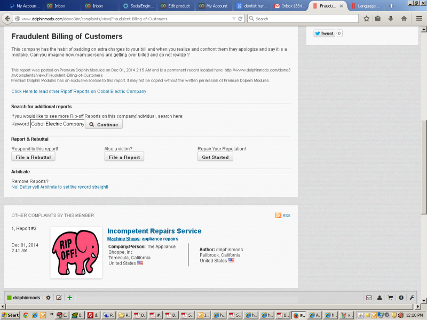Open the dolphinmods toolbar settings gear
This screenshot has width=427, height=320.
tap(48, 298)
